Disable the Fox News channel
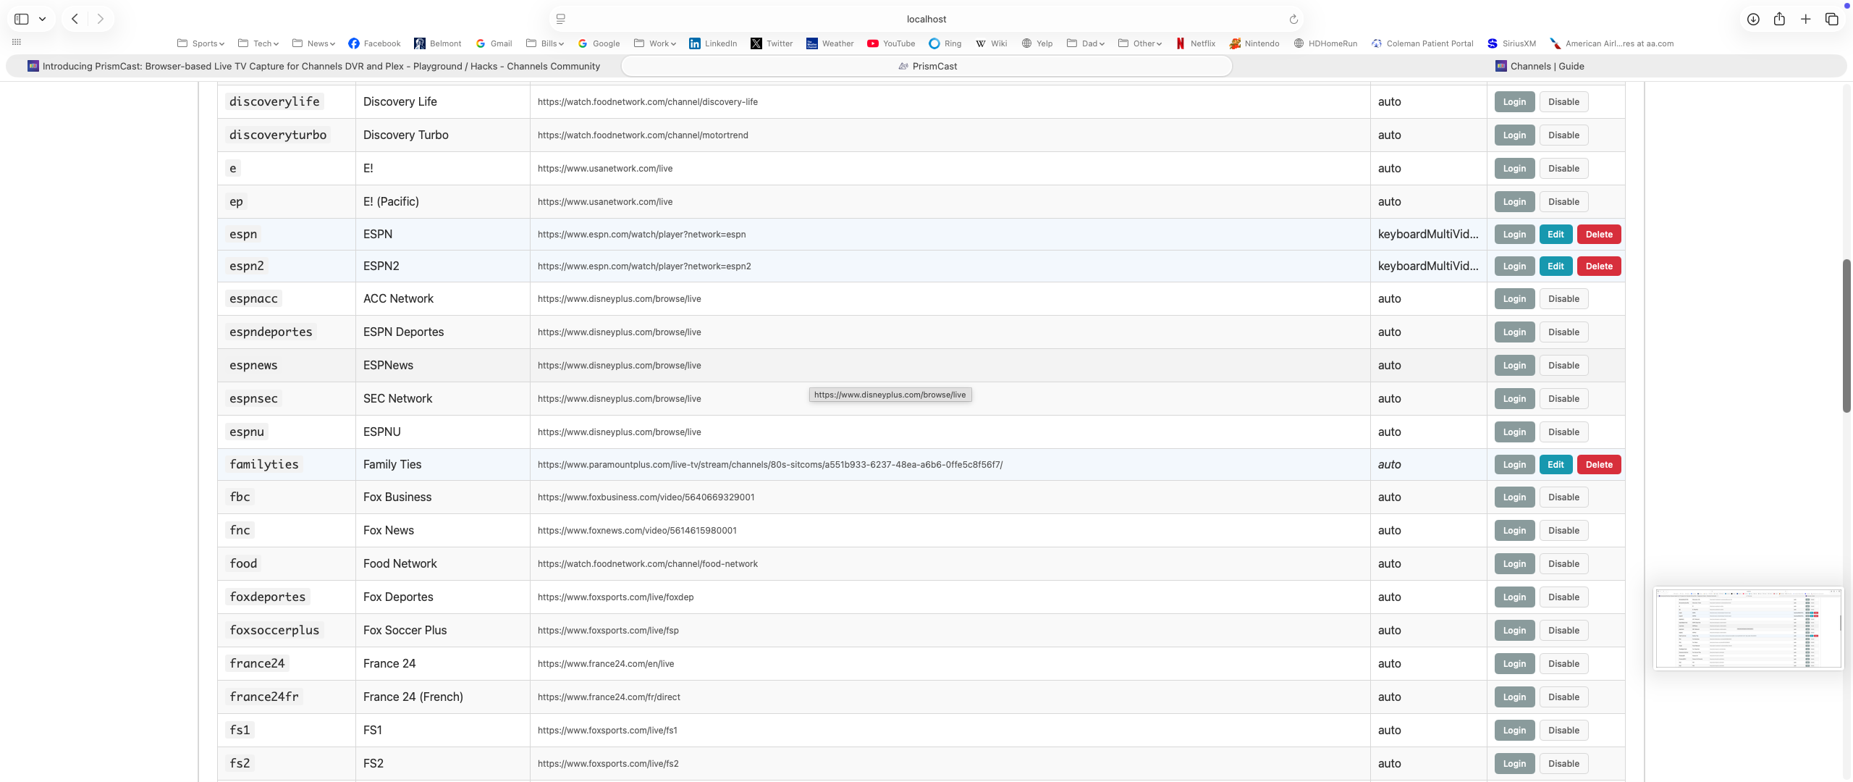1853x782 pixels. click(x=1563, y=531)
